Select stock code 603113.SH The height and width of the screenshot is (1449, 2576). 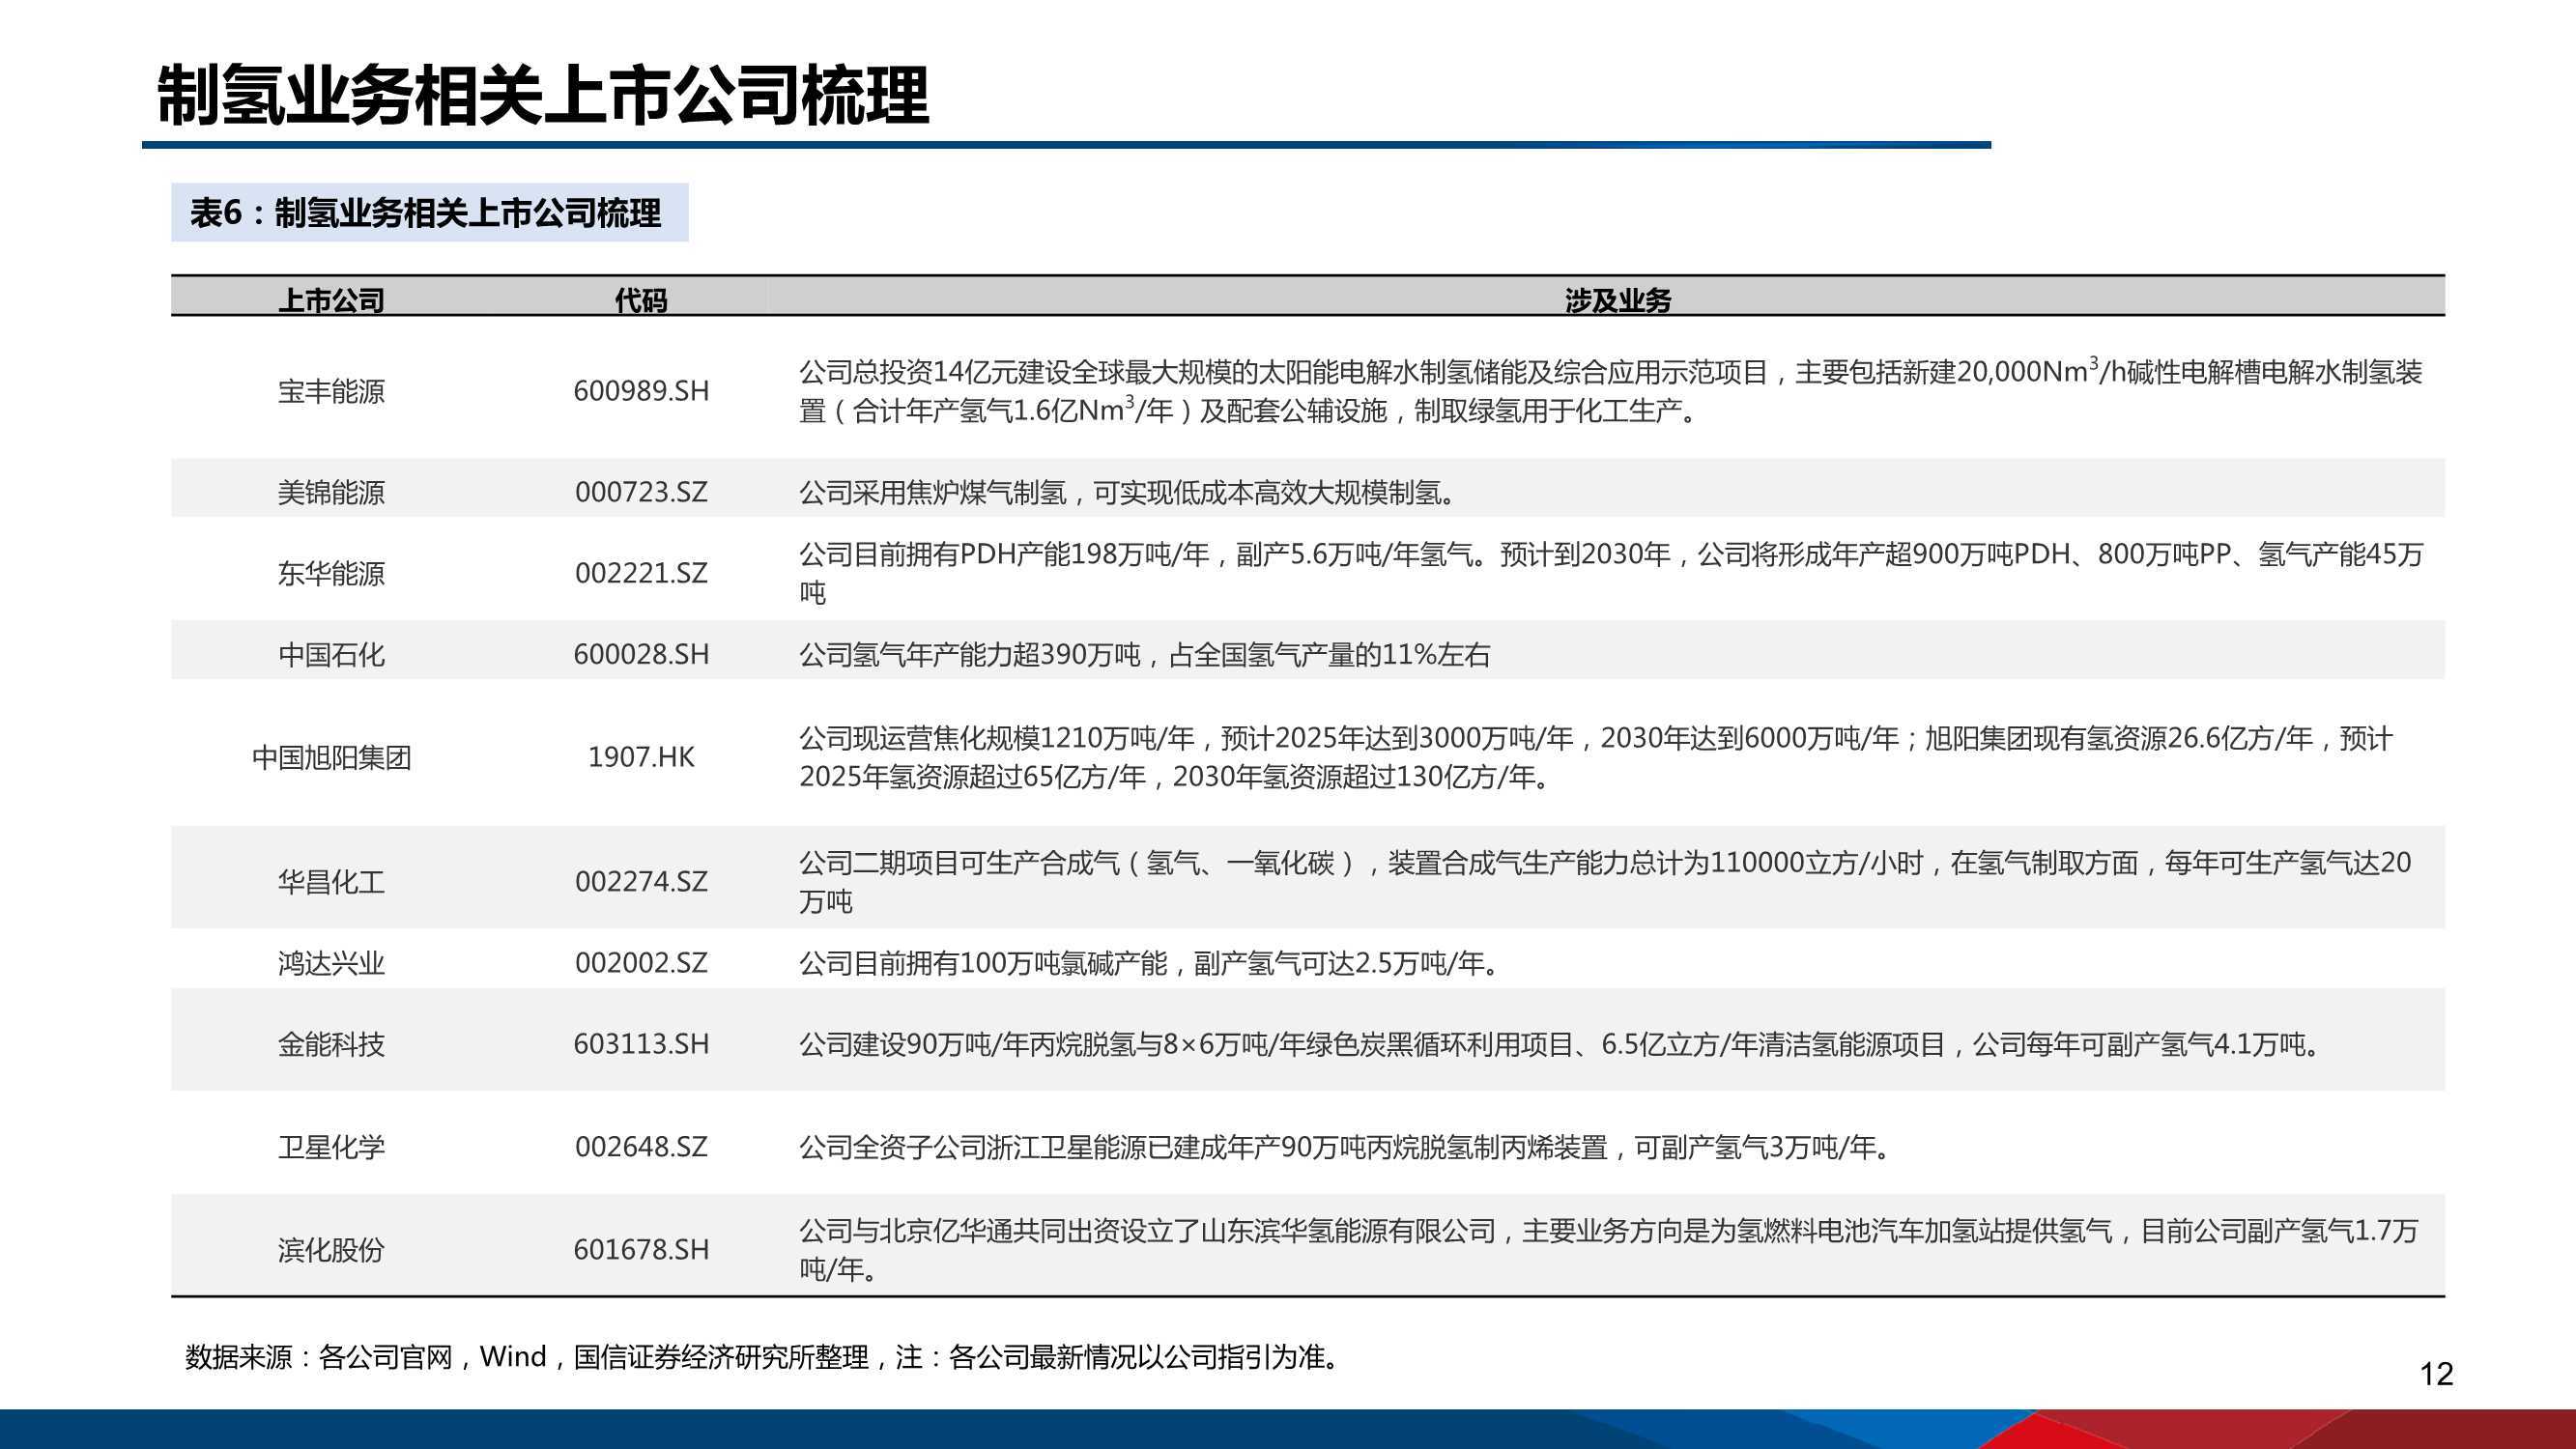pos(641,1044)
